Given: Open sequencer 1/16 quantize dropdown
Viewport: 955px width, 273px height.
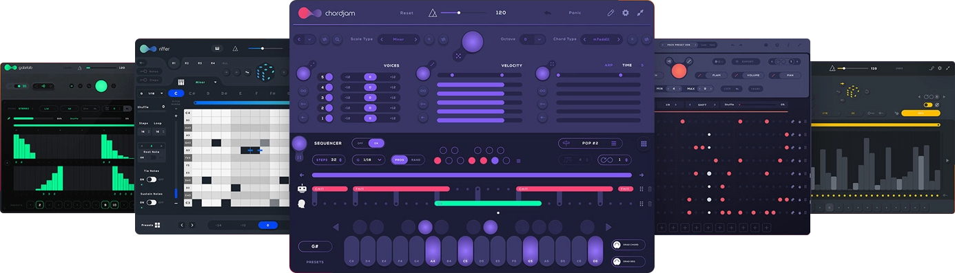Looking at the screenshot, I should 368,160.
